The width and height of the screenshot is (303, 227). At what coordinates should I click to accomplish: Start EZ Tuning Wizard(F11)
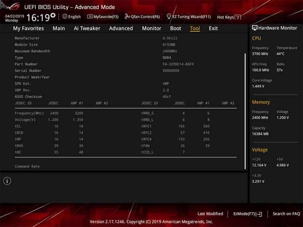189,16
